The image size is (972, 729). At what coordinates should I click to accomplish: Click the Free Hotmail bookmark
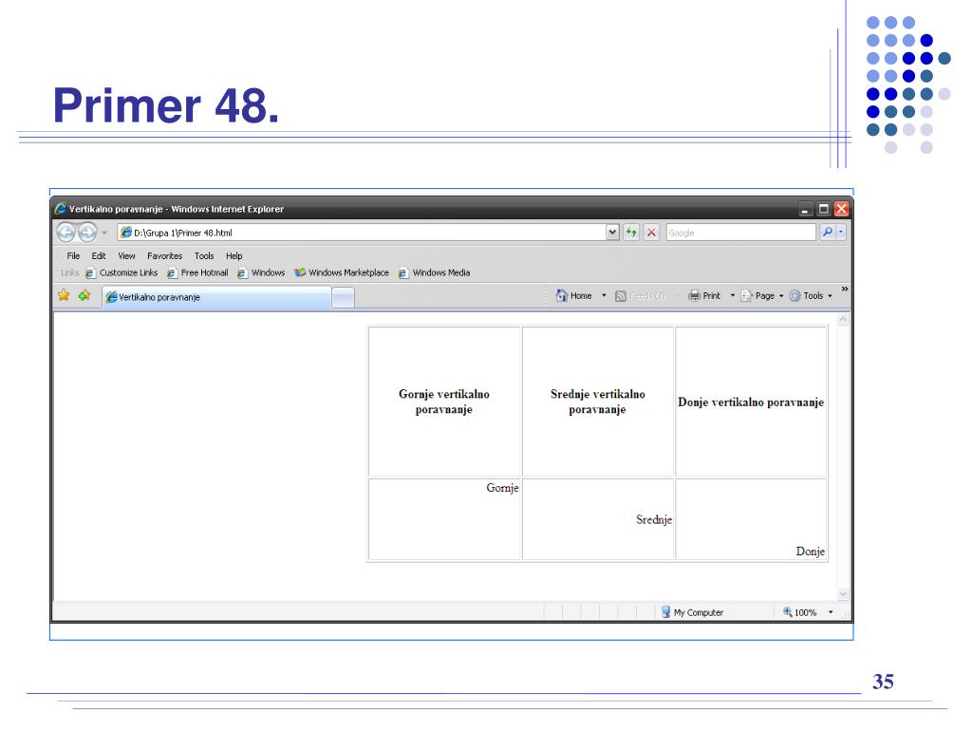click(197, 272)
